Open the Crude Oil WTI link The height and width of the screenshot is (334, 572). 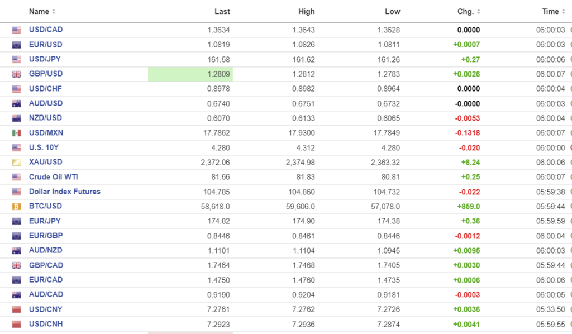(x=53, y=177)
